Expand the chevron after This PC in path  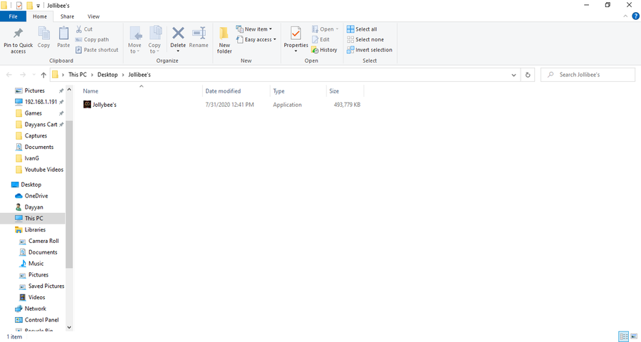pyautogui.click(x=92, y=75)
